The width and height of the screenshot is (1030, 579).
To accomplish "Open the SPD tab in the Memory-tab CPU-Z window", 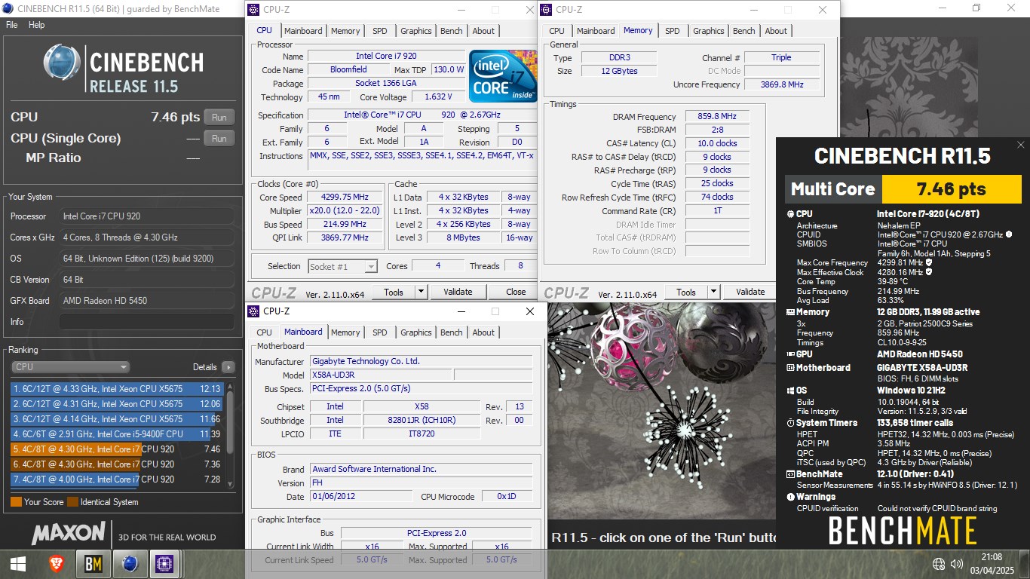I will (672, 31).
